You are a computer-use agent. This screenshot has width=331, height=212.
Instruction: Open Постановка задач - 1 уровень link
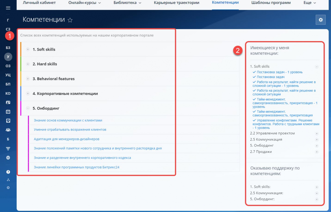[280, 72]
